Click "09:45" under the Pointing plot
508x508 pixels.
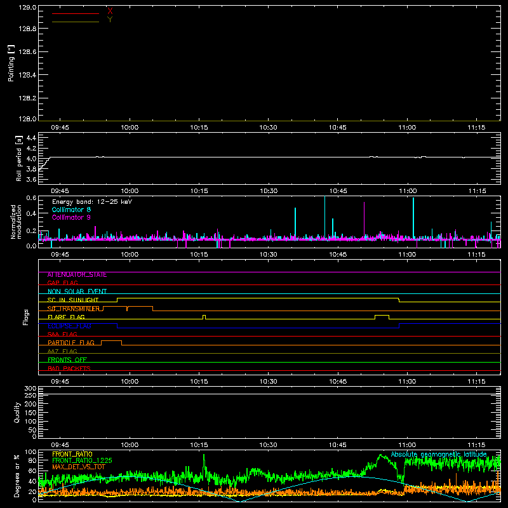point(60,128)
